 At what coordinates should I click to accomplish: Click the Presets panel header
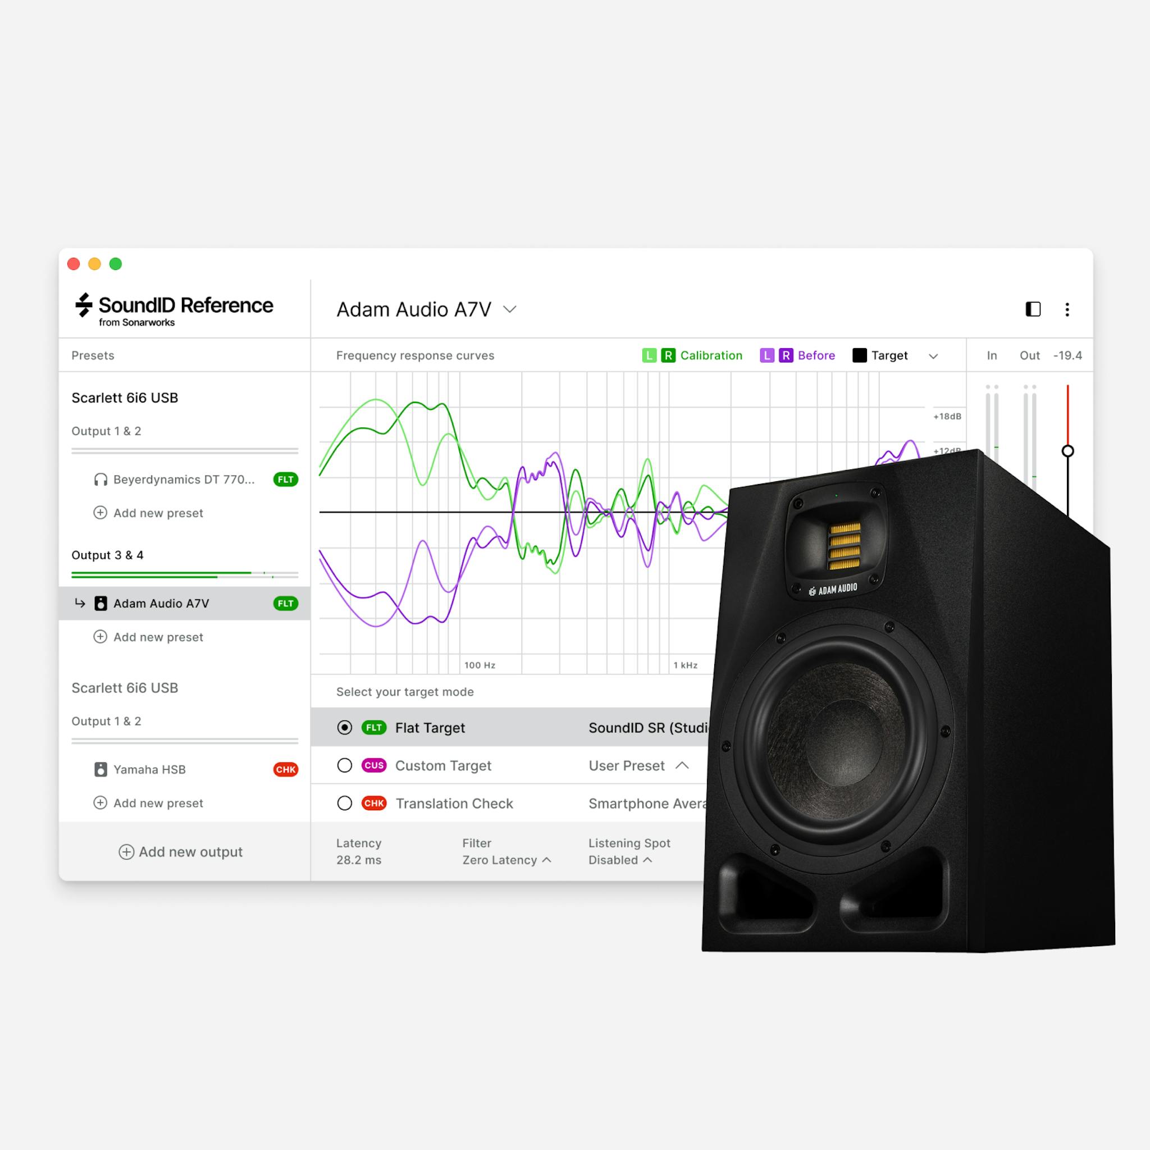[x=92, y=355]
